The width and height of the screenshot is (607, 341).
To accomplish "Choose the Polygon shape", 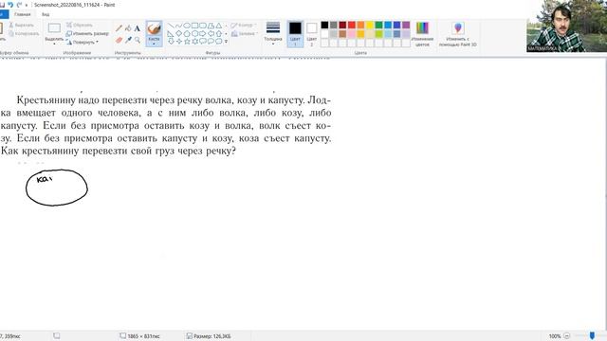I will 211,26.
